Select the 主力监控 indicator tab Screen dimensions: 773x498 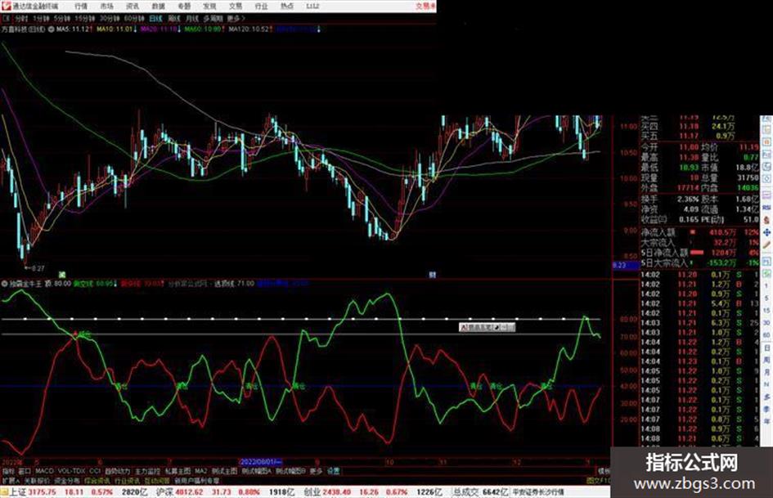point(148,471)
